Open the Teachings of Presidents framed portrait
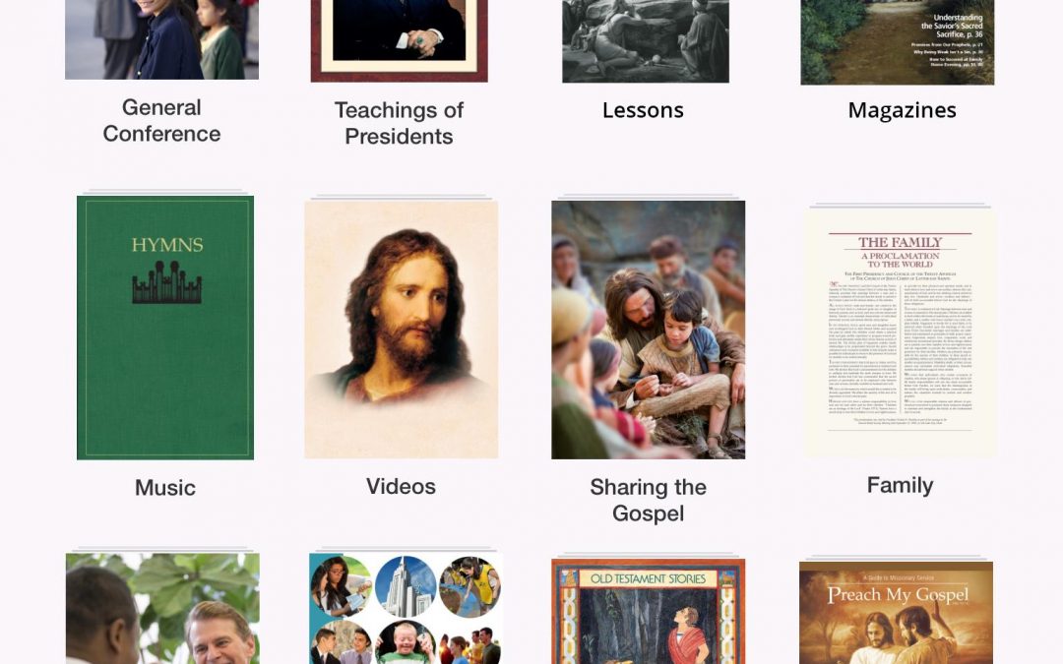The width and height of the screenshot is (1063, 664). [x=400, y=40]
